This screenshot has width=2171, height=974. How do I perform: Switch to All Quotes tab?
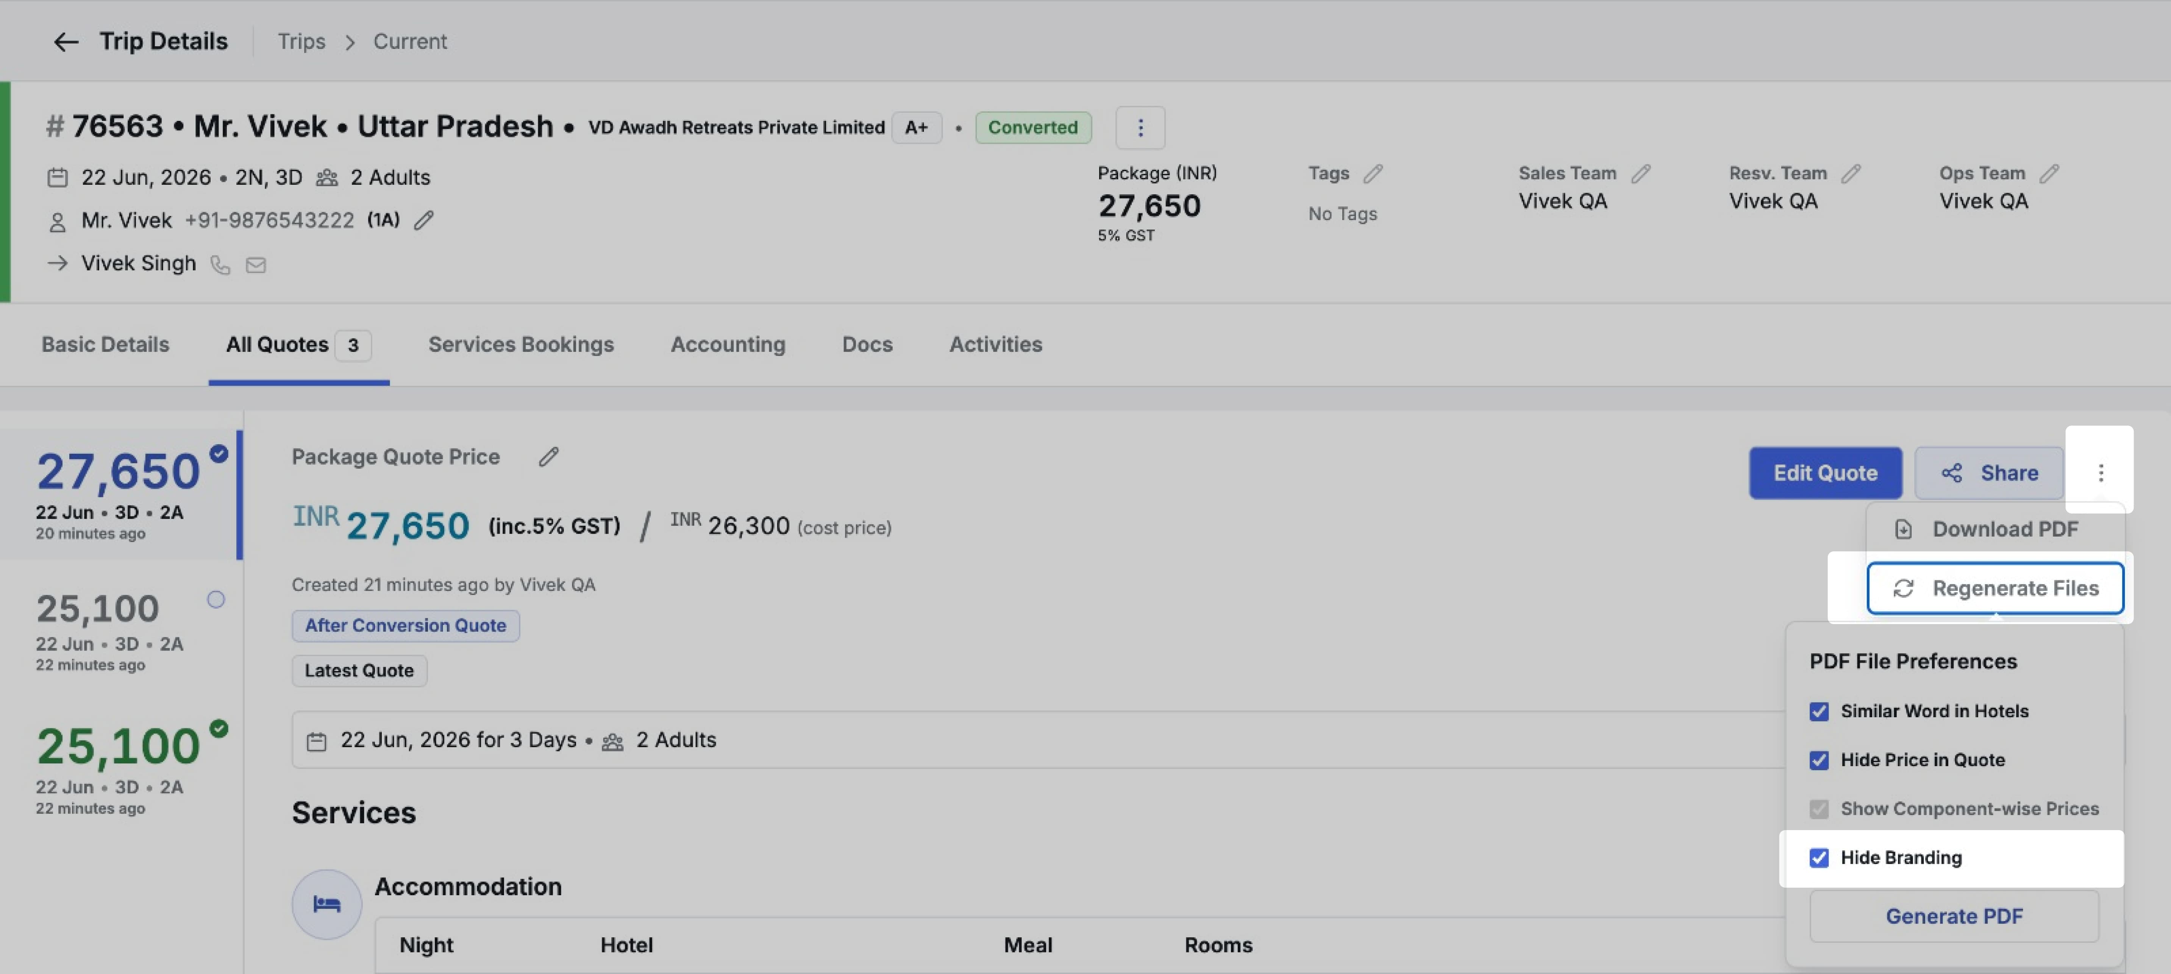[x=298, y=345]
